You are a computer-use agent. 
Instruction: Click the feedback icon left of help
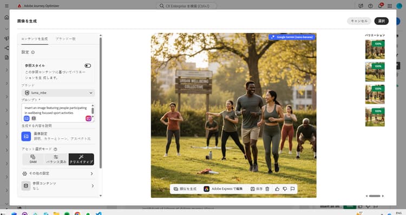361,6
